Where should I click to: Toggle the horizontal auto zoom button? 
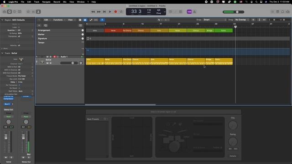[264, 20]
